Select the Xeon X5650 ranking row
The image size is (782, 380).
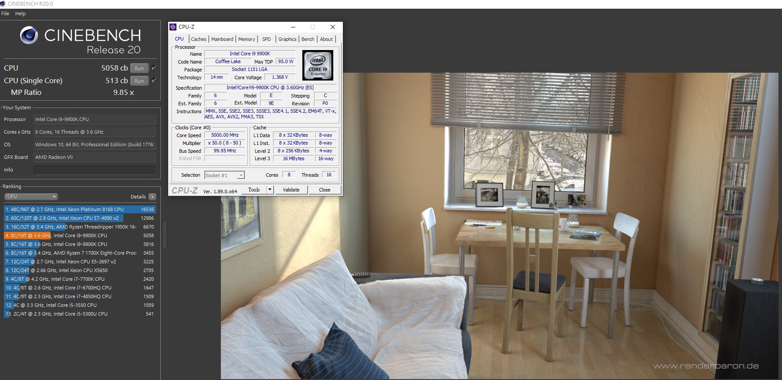80,270
